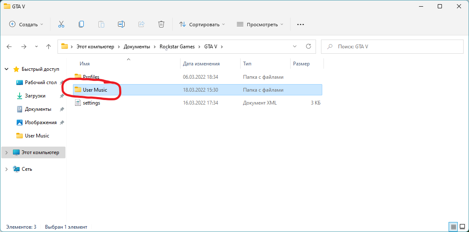
Task: Click the search field Поиск: GTA V
Action: pos(392,47)
